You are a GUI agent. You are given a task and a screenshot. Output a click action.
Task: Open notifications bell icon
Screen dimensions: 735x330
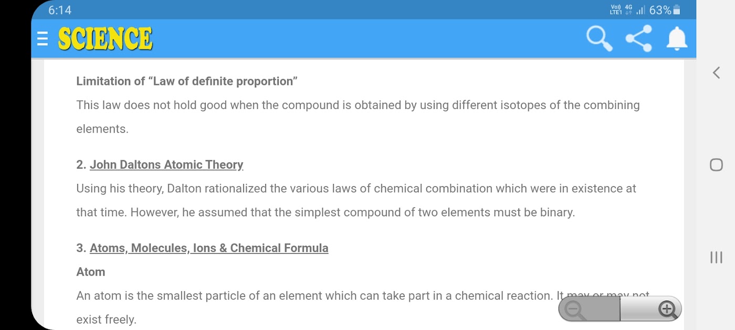tap(677, 39)
